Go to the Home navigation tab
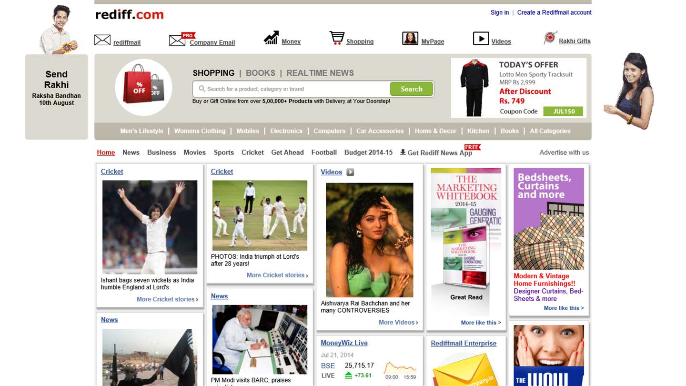Screen dimensions: 686x386 pos(106,152)
